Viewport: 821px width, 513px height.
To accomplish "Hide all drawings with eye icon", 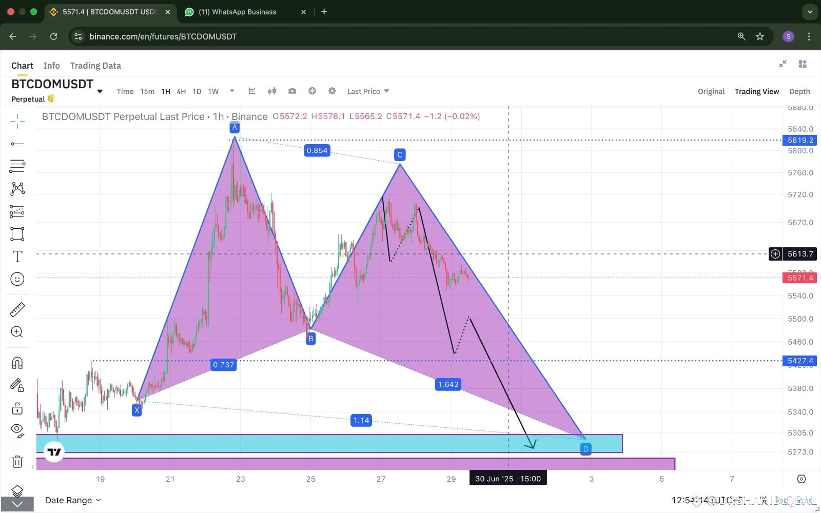I will pyautogui.click(x=17, y=430).
